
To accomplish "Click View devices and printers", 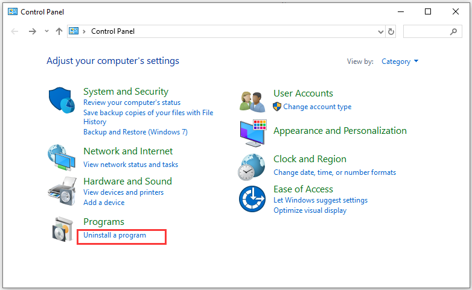I will click(123, 192).
